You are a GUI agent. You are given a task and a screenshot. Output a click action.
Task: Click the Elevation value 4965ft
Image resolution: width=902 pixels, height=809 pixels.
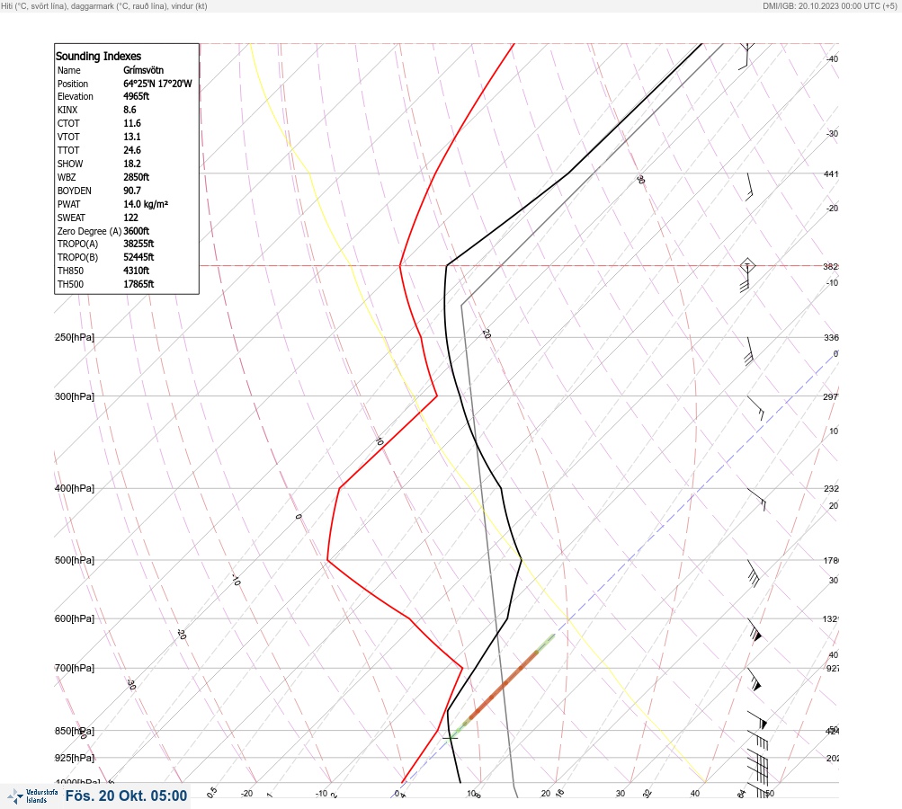coord(137,96)
